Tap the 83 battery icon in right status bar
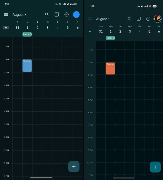The height and width of the screenshot is (180, 163). pyautogui.click(x=155, y=6)
